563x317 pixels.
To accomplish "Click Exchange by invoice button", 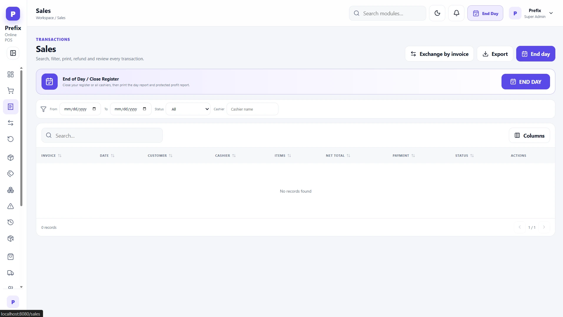I will [x=439, y=54].
